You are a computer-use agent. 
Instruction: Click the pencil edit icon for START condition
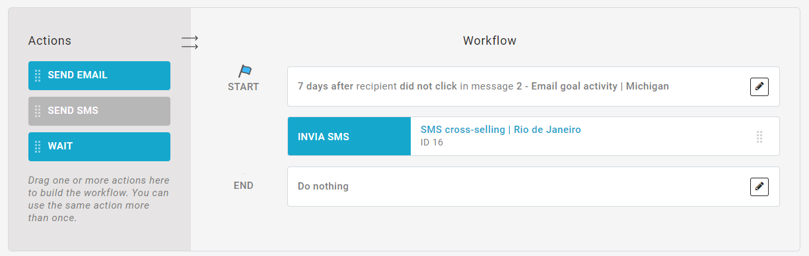click(759, 86)
